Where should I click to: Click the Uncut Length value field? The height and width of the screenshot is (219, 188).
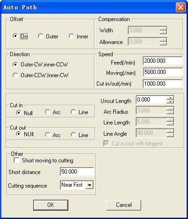tap(151, 100)
